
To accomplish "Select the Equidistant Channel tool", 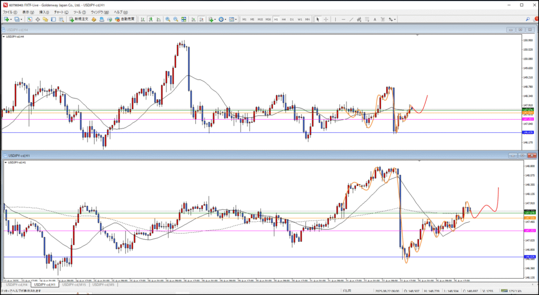I will (359, 19).
